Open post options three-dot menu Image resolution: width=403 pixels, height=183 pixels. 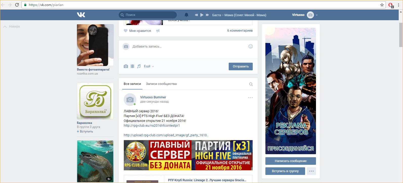tap(250, 98)
